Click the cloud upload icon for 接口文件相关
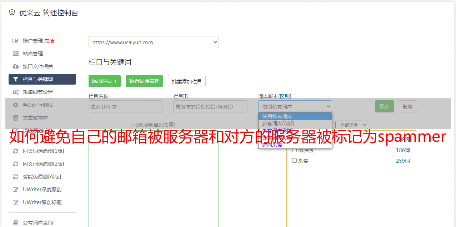This screenshot has height=227, width=456. tap(15, 66)
